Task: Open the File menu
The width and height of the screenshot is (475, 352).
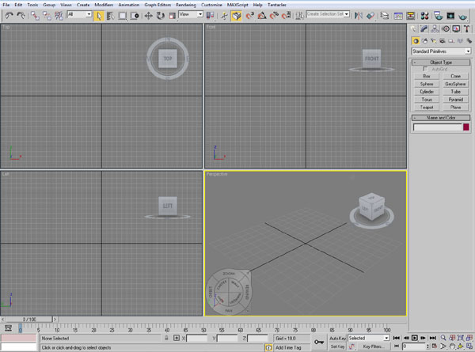Action: point(6,5)
